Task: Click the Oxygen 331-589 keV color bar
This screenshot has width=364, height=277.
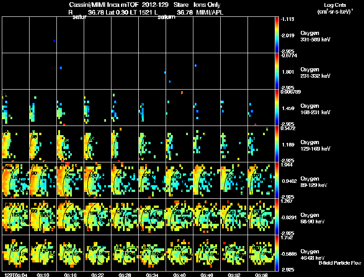Action: 277,35
